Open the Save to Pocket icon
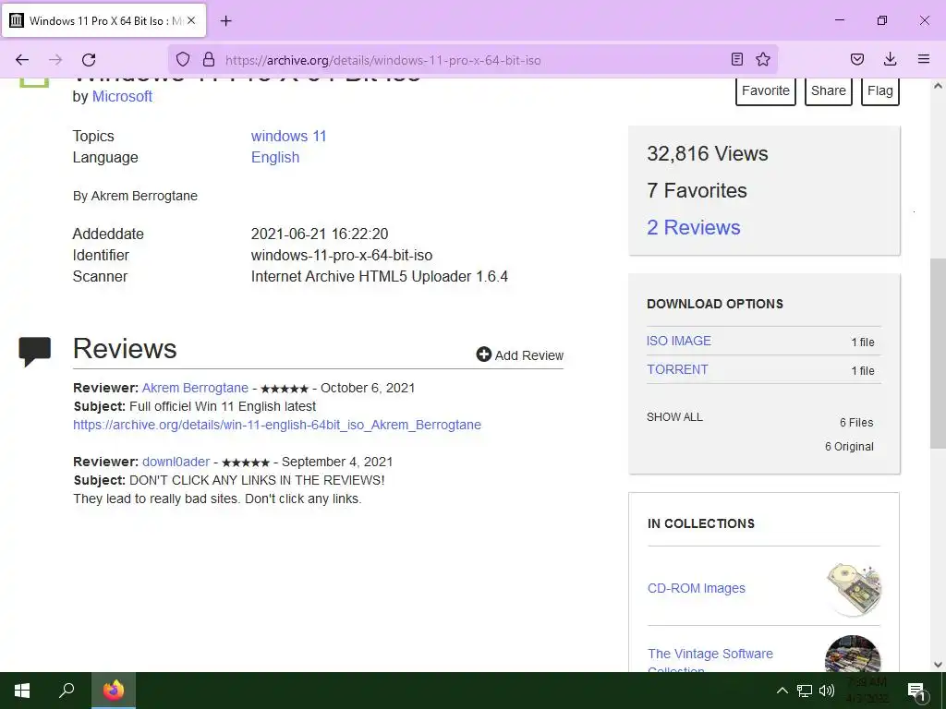 coord(856,59)
